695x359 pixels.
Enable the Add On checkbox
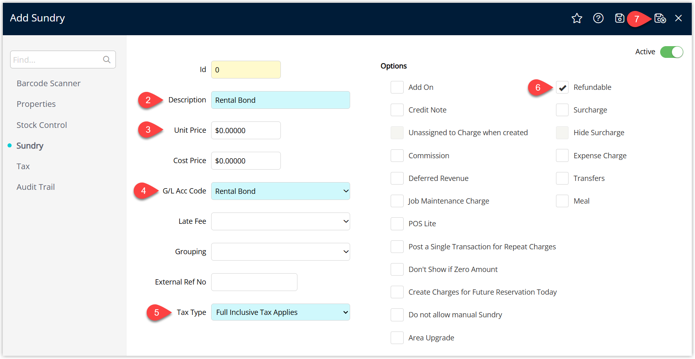pyautogui.click(x=397, y=87)
